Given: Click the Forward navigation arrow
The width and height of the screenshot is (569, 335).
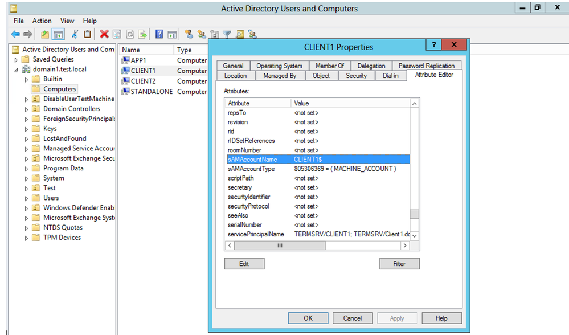Looking at the screenshot, I should pos(28,34).
